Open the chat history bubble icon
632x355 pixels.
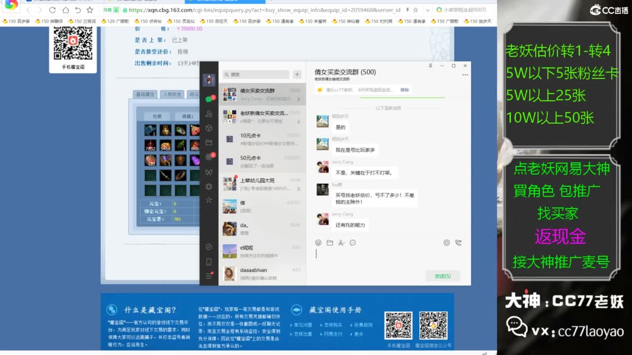tap(352, 242)
